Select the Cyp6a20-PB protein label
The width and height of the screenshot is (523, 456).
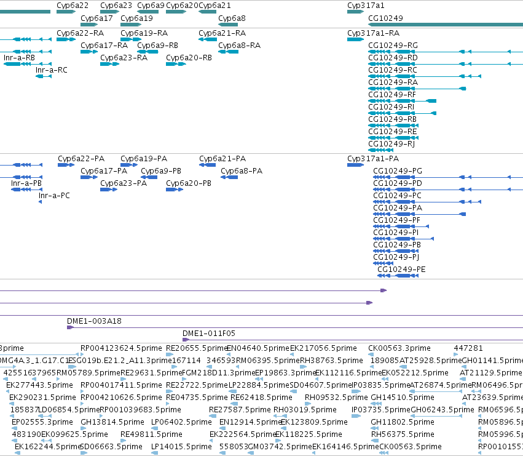[x=189, y=183]
